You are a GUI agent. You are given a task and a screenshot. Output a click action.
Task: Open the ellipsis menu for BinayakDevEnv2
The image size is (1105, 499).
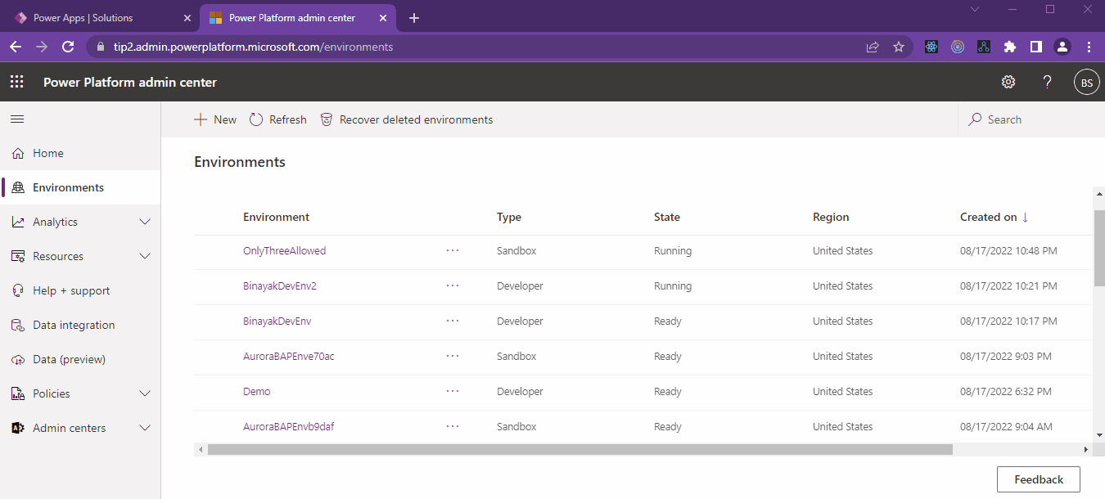[453, 285]
